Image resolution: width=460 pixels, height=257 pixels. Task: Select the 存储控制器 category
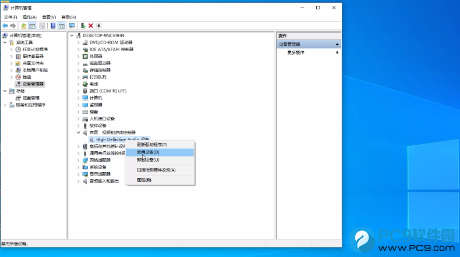100,70
